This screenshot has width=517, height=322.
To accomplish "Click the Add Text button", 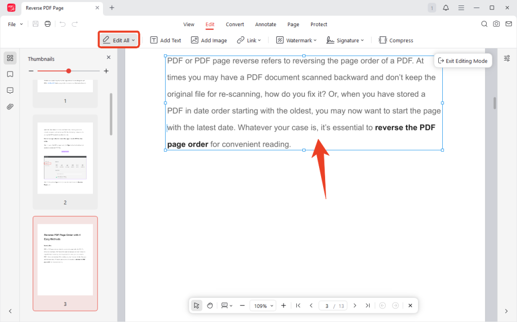I will point(166,40).
